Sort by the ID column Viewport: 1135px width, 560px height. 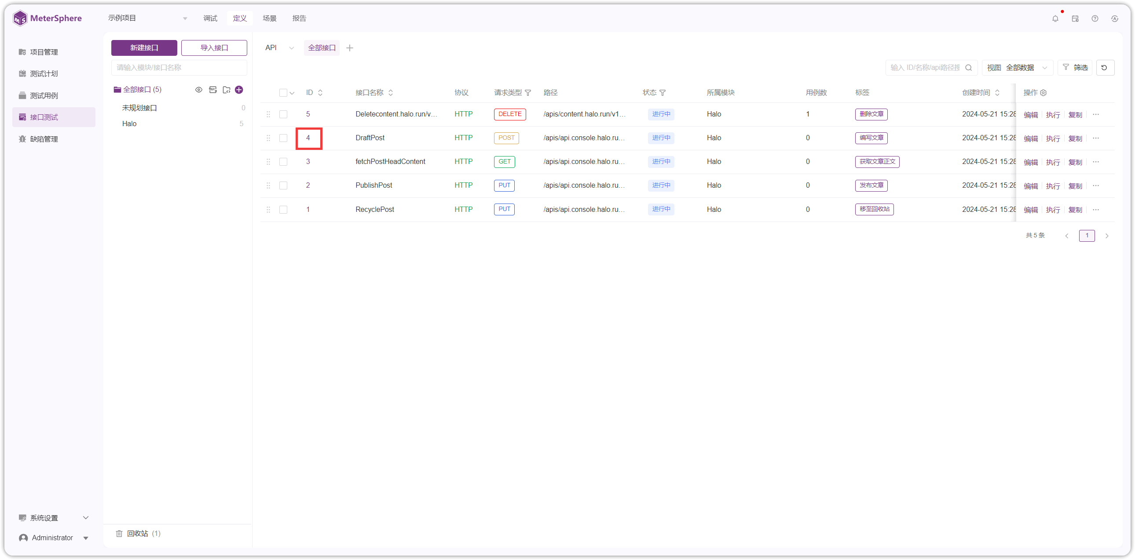tap(320, 93)
